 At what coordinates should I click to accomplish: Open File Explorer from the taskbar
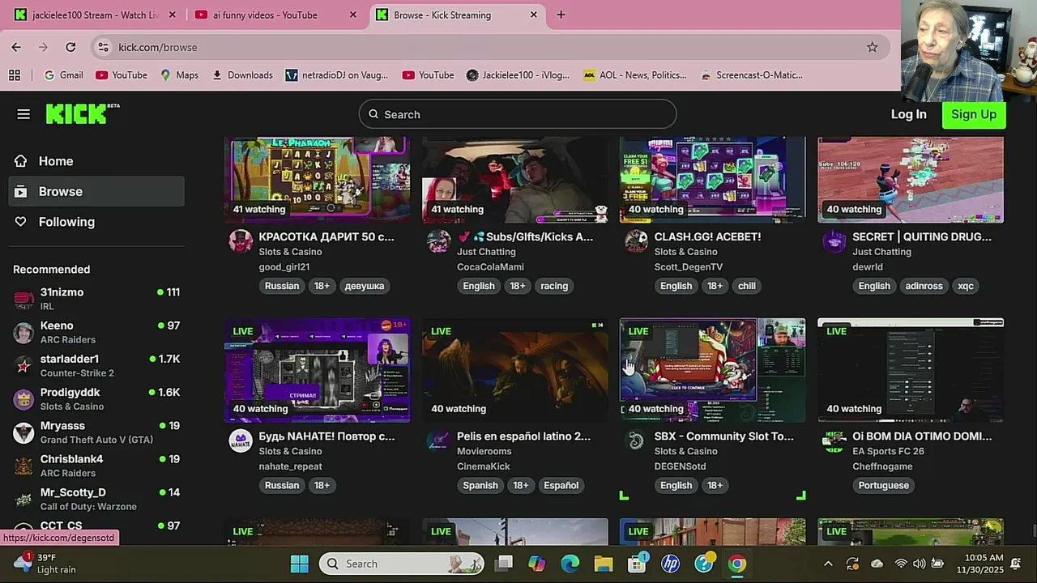click(604, 564)
